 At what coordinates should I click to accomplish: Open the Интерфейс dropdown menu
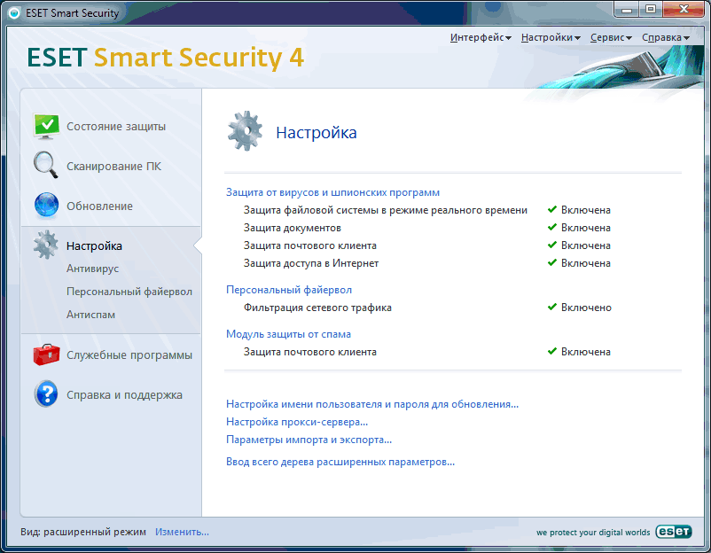pyautogui.click(x=481, y=37)
